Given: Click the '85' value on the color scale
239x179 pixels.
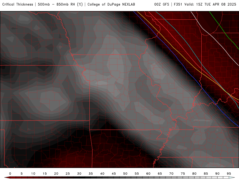Looking at the screenshot, I should [x=206, y=174].
